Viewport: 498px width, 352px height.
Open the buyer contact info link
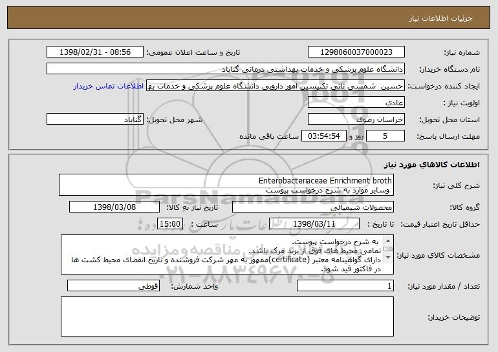(108, 87)
